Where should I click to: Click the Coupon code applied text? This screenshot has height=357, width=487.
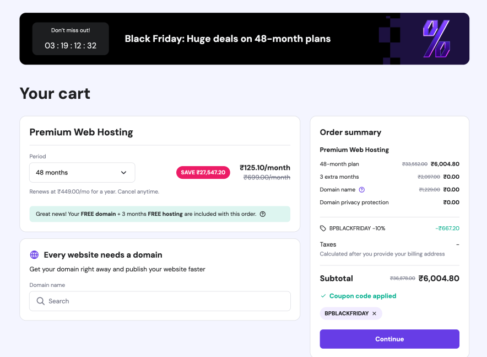(x=362, y=296)
